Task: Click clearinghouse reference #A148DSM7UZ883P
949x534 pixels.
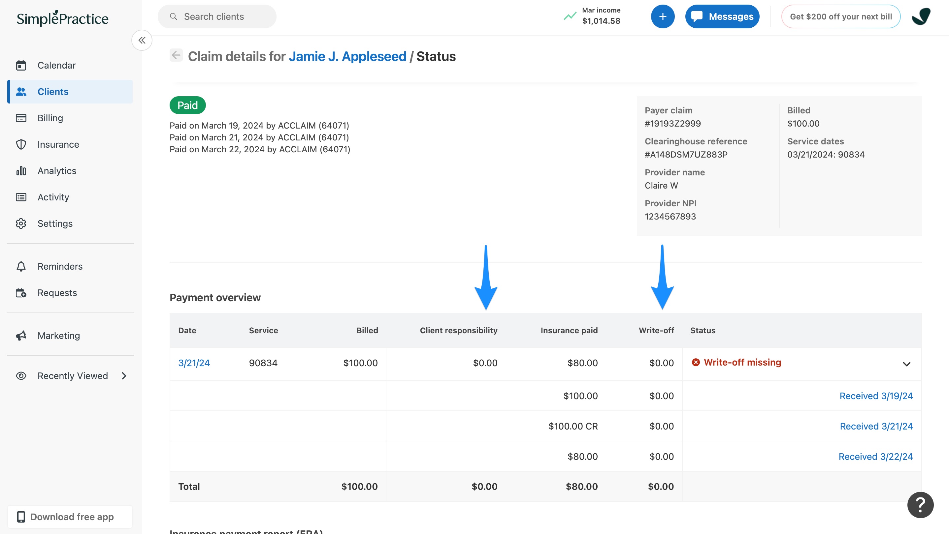Action: (686, 154)
